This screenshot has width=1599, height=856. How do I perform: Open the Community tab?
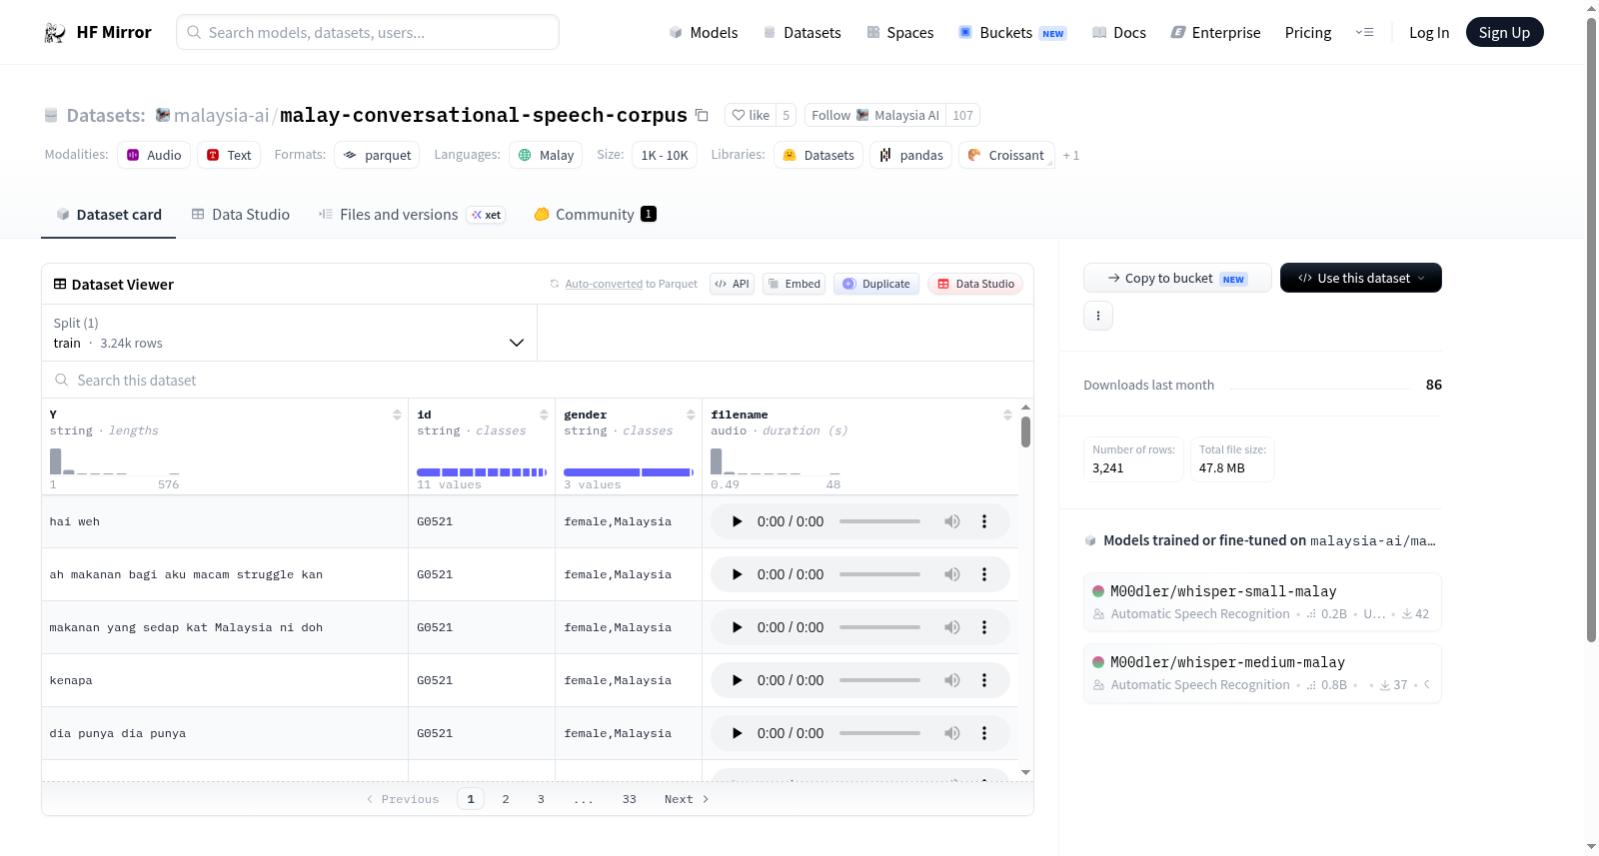(596, 214)
